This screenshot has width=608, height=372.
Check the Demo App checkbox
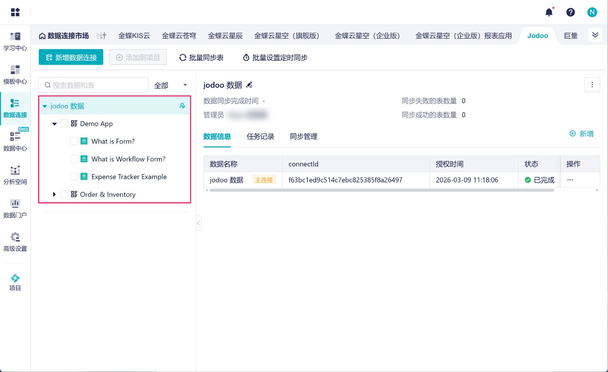64,123
